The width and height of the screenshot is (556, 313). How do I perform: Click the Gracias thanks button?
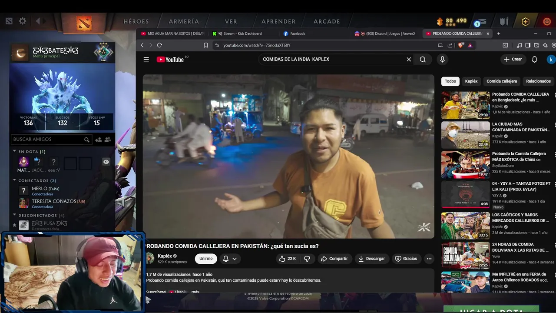pos(406,259)
